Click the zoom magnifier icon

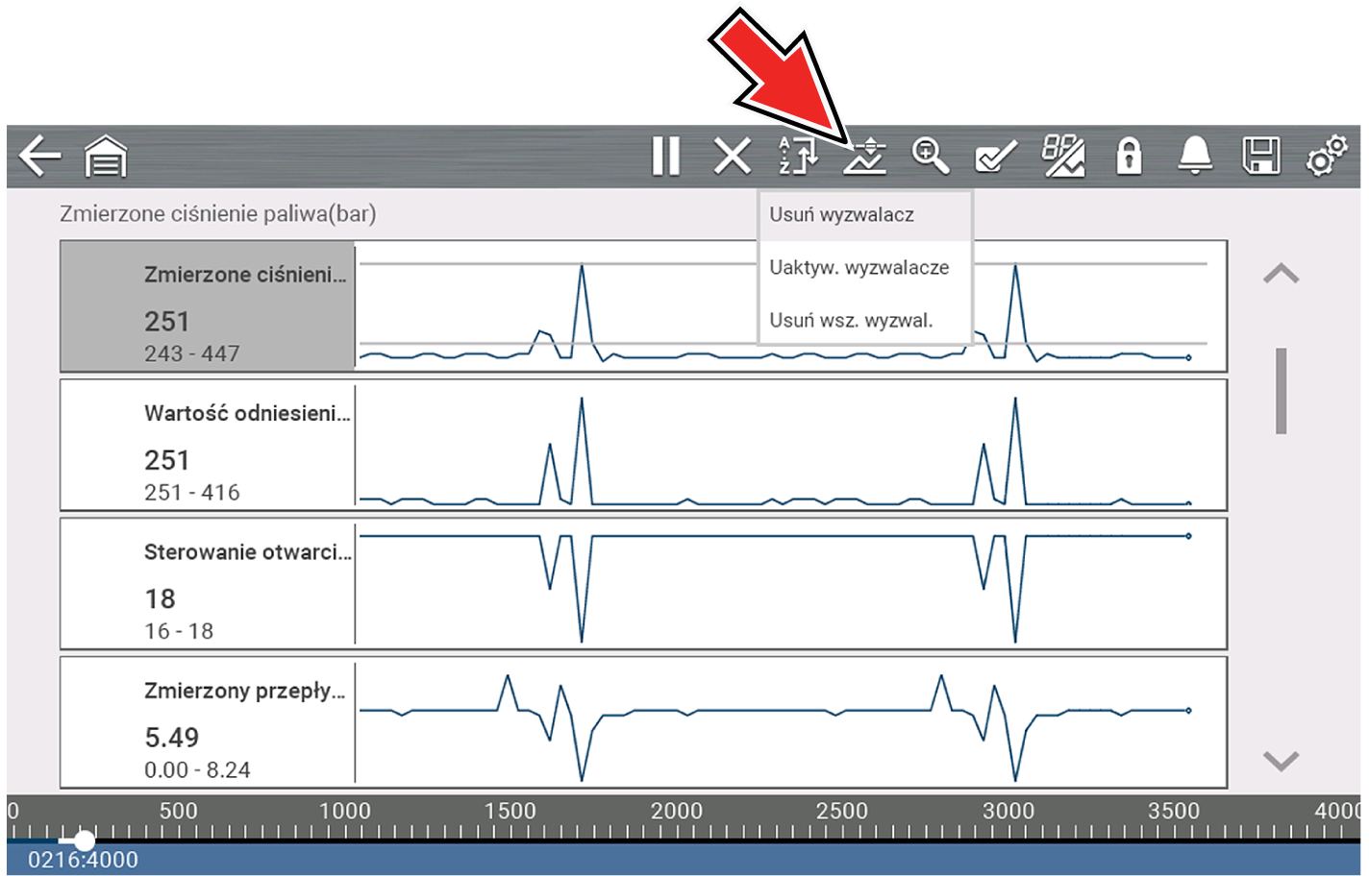click(930, 156)
